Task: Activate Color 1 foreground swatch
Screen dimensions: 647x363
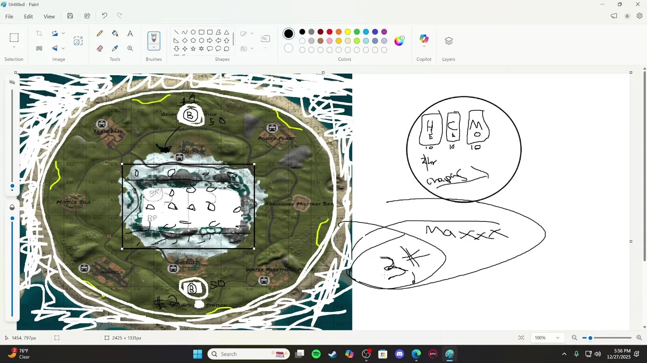Action: (x=288, y=34)
